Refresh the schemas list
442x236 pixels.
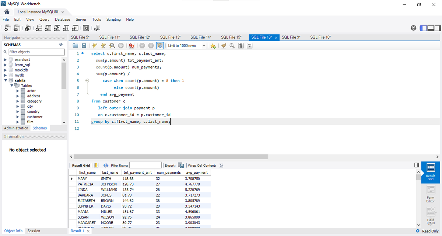[x=61, y=45]
